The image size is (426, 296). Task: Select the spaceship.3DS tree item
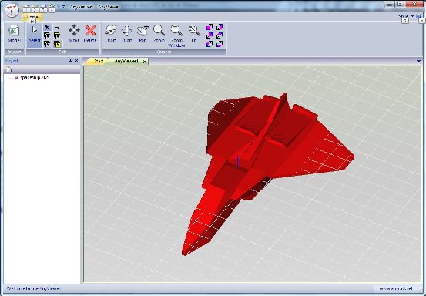click(x=35, y=77)
